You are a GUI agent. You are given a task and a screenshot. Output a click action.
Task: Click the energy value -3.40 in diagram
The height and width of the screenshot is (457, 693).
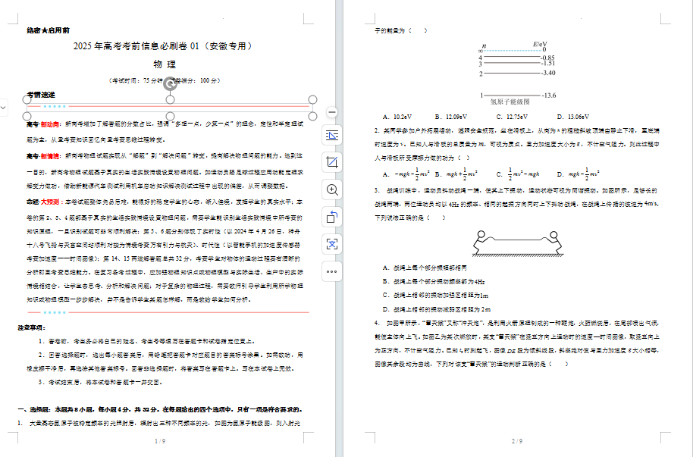[x=548, y=73]
